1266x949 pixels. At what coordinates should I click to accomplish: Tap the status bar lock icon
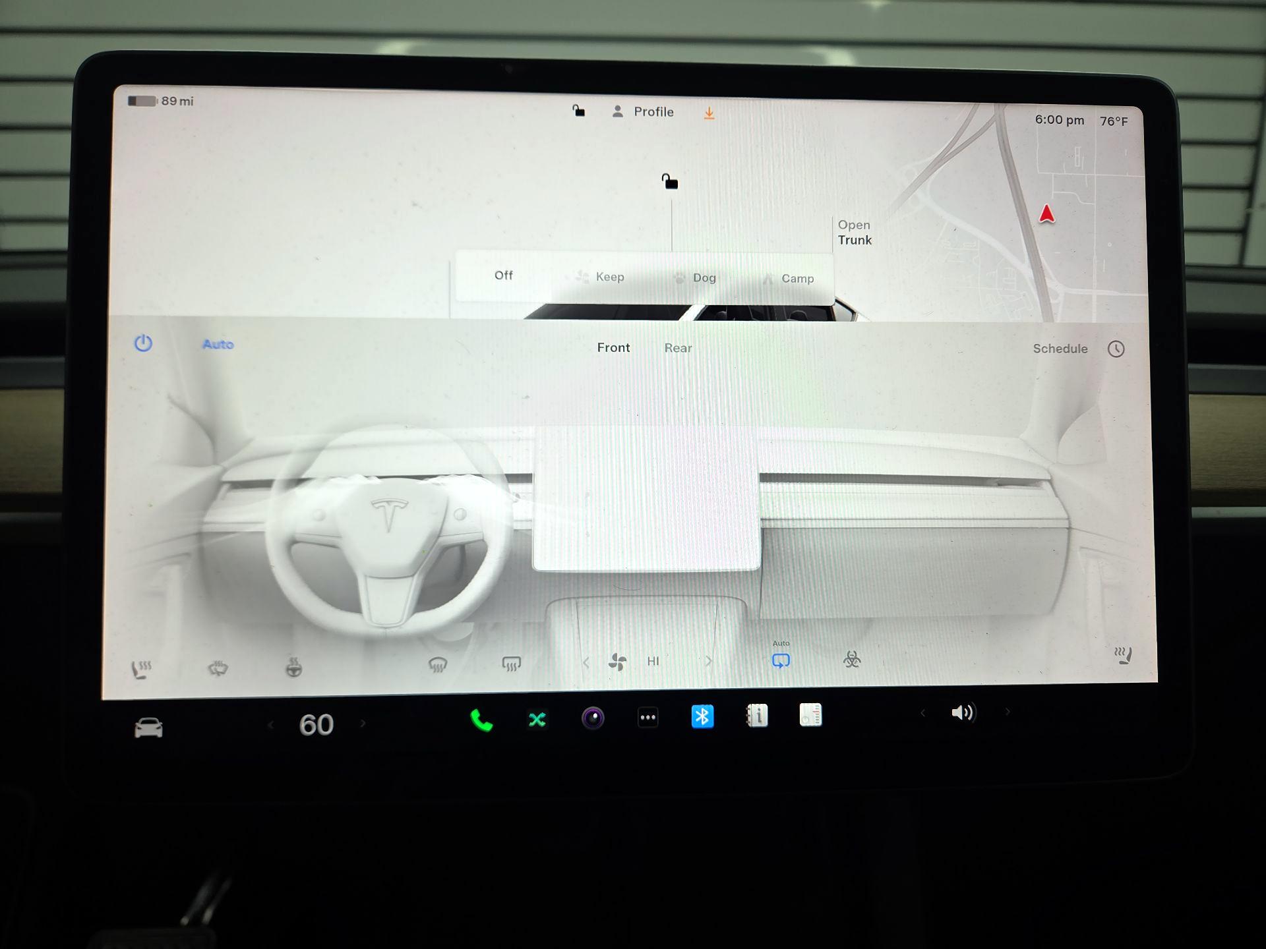point(578,111)
